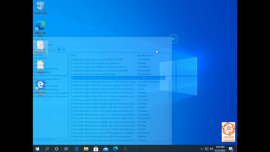Open File Explorer from the taskbar
Viewport: 270px width, 152px height.
pos(86,149)
